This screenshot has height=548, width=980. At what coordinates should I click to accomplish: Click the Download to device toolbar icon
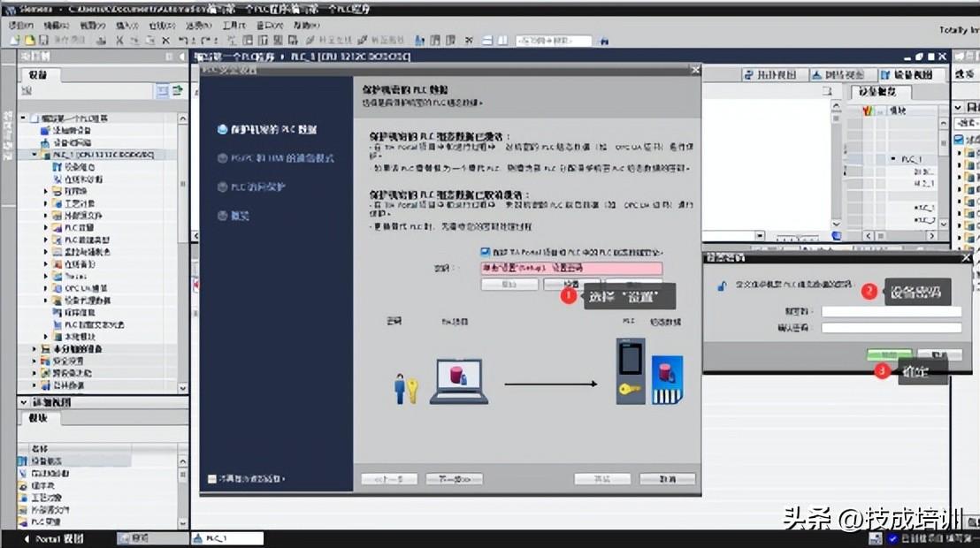click(x=248, y=41)
